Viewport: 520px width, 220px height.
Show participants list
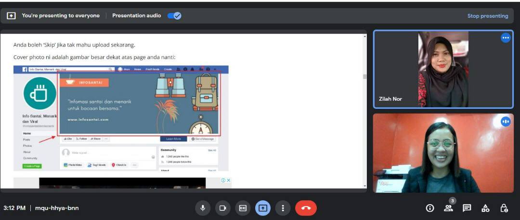[x=448, y=208]
